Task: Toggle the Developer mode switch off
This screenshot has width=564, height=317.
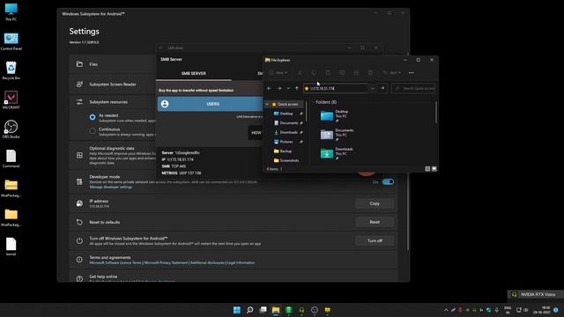Action: tap(388, 182)
